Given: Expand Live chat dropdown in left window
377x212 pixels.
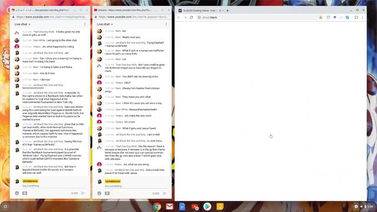Looking at the screenshot, I should pyautogui.click(x=22, y=24).
